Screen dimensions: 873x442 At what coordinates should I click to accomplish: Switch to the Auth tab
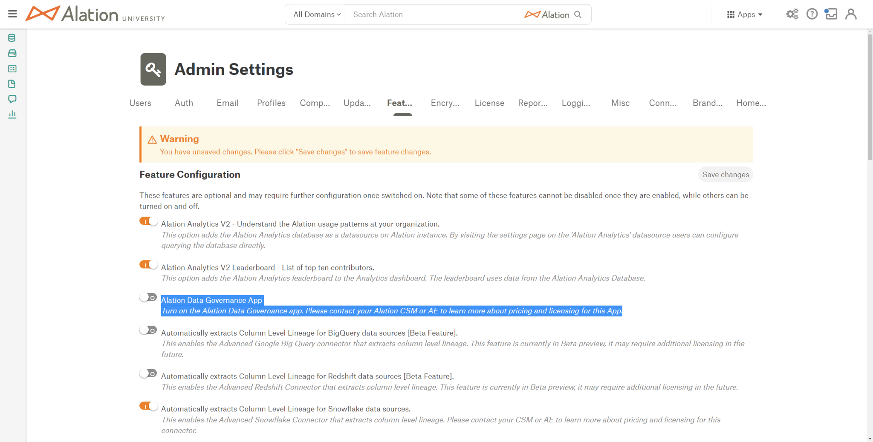point(184,103)
